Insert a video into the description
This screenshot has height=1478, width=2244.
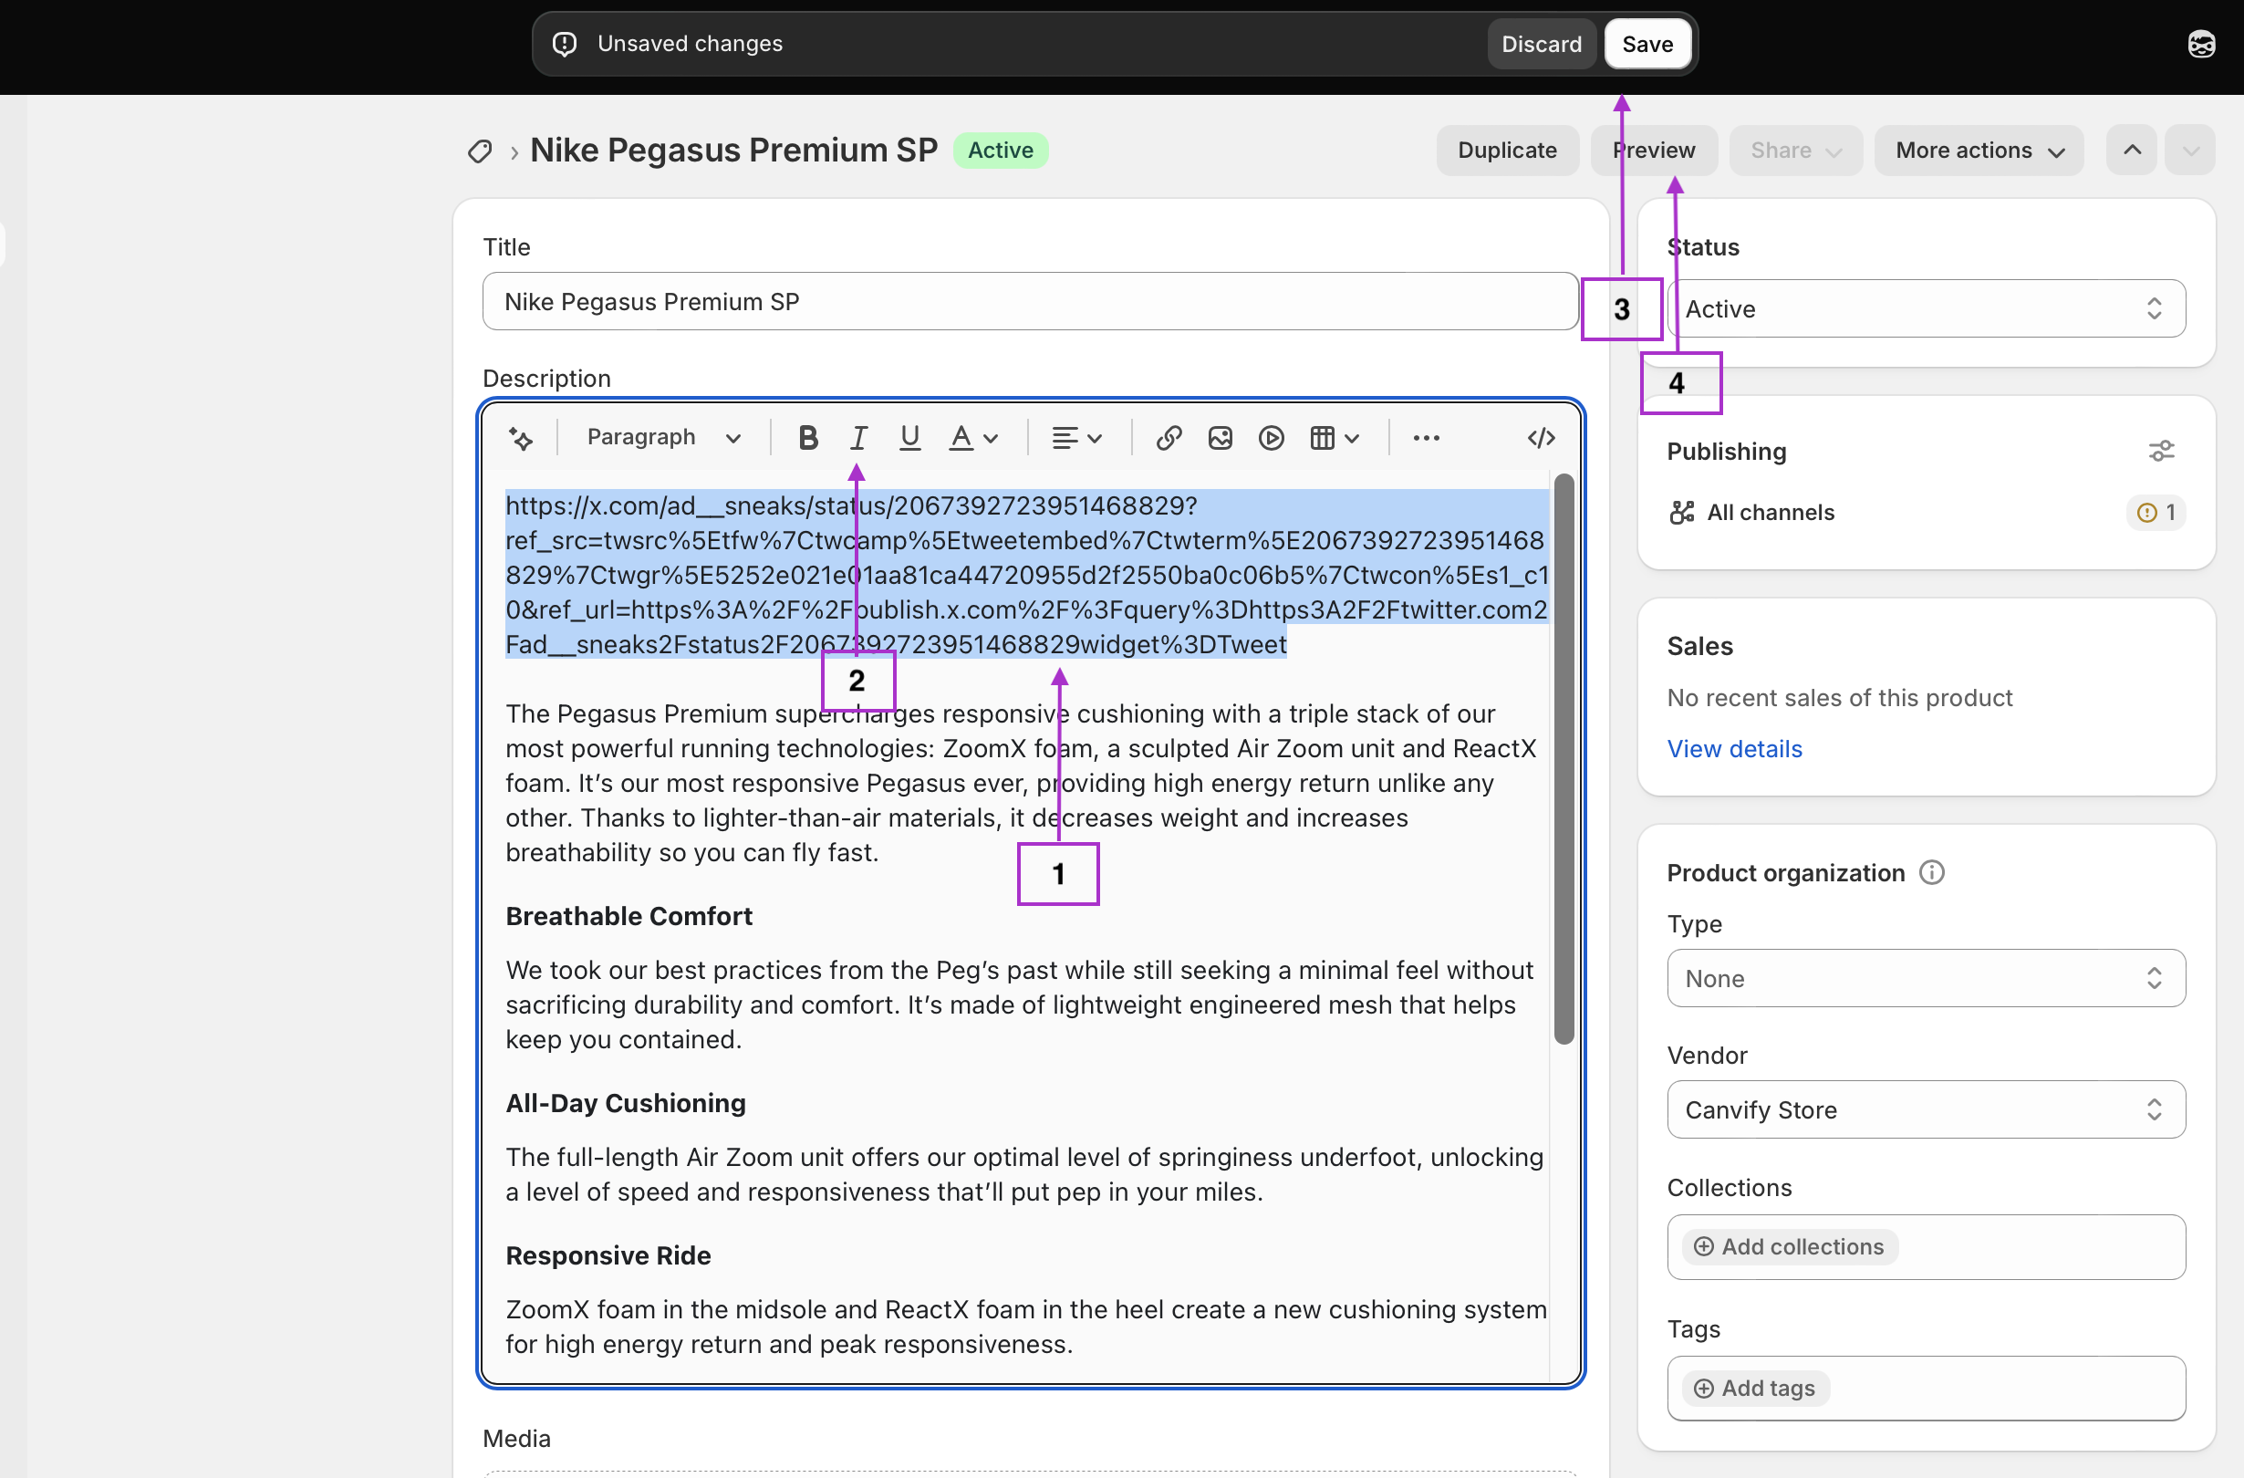click(x=1271, y=438)
